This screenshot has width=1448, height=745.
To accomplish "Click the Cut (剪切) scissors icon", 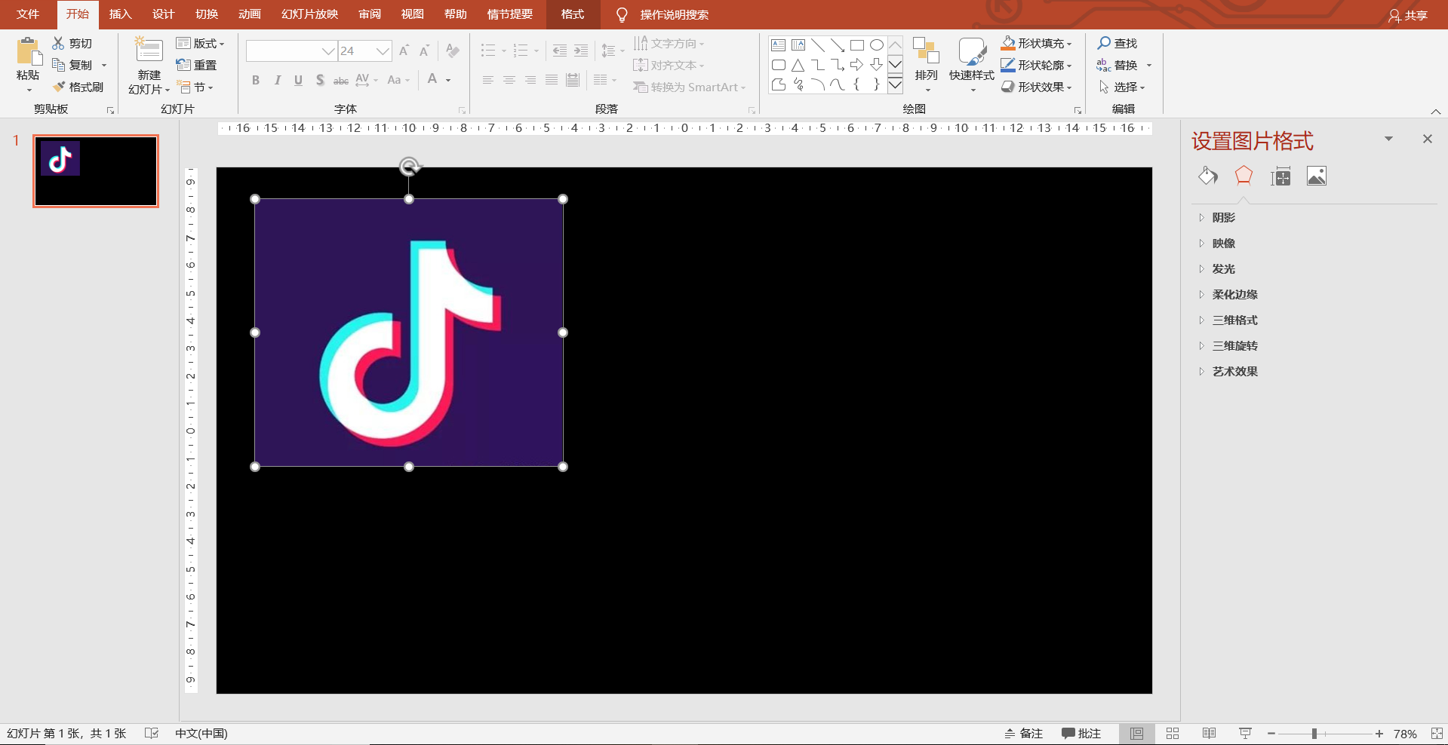I will pyautogui.click(x=58, y=43).
